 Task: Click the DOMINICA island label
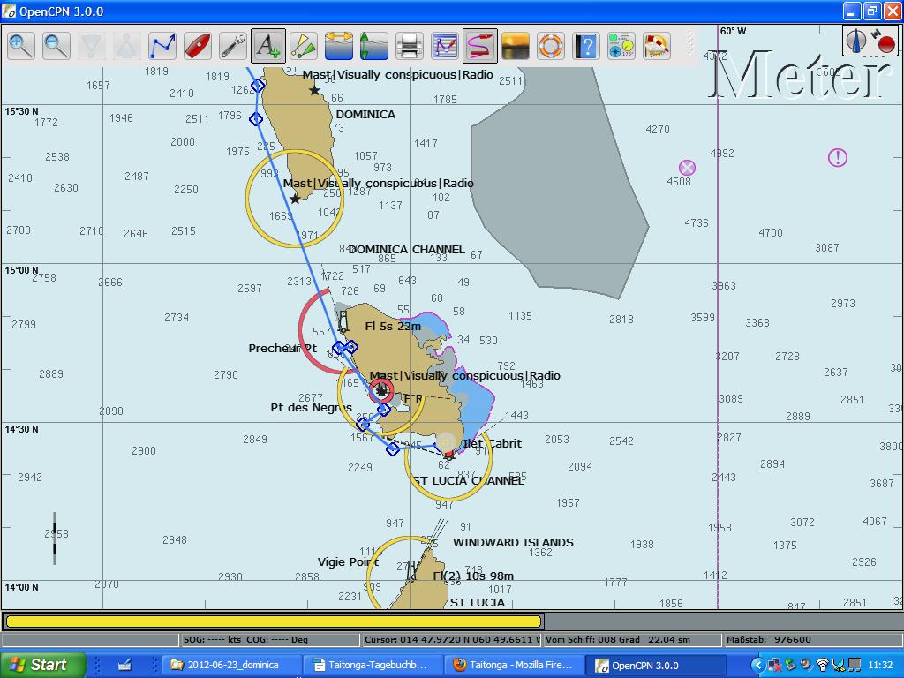click(365, 114)
